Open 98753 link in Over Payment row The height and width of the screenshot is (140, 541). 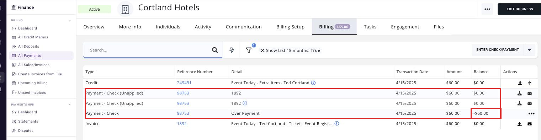[183, 113]
